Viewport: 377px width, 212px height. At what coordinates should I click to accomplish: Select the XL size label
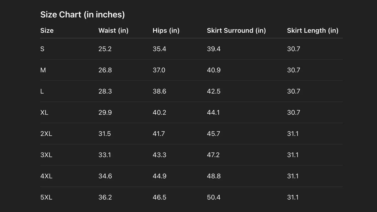[x=44, y=112]
